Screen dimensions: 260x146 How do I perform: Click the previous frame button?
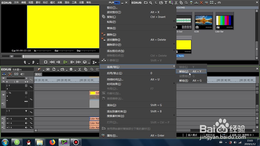pyautogui.click(x=58, y=62)
